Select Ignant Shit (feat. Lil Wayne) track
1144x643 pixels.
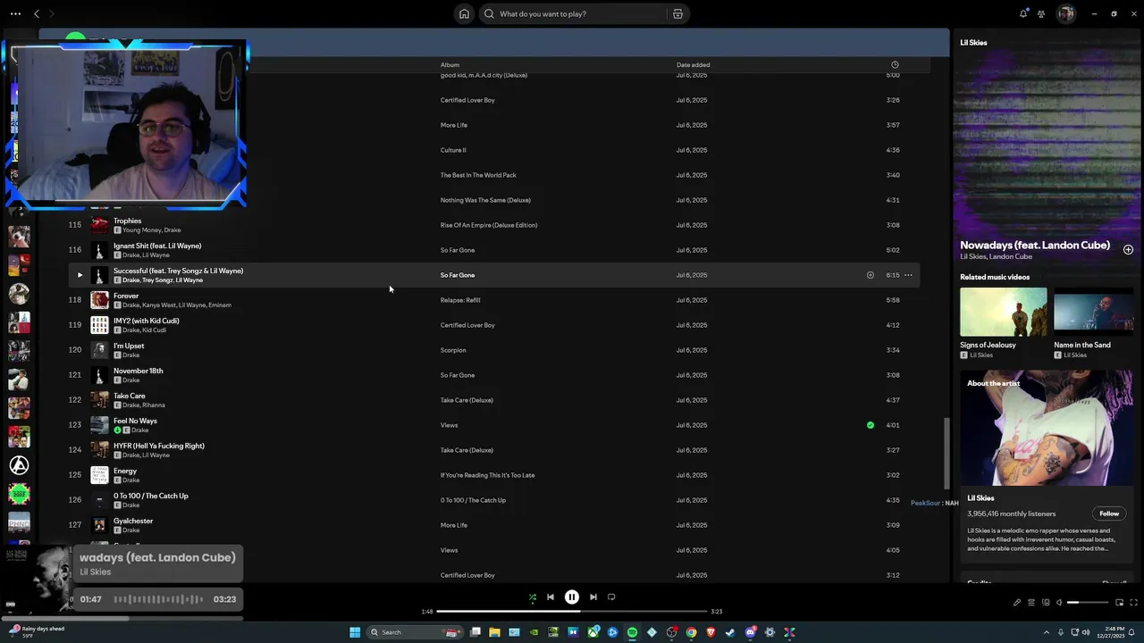click(x=157, y=246)
